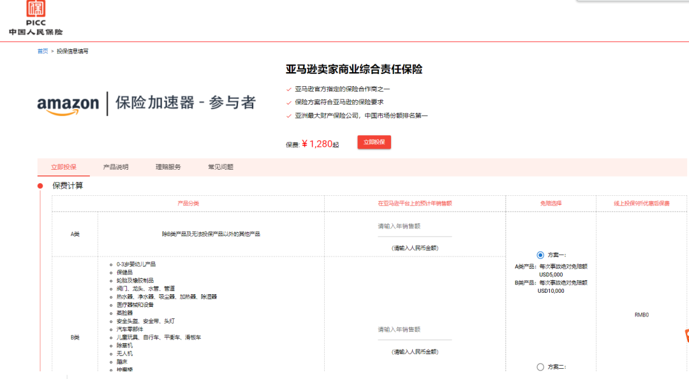Focus the A类 annual sales input field
689x379 pixels.
415,227
